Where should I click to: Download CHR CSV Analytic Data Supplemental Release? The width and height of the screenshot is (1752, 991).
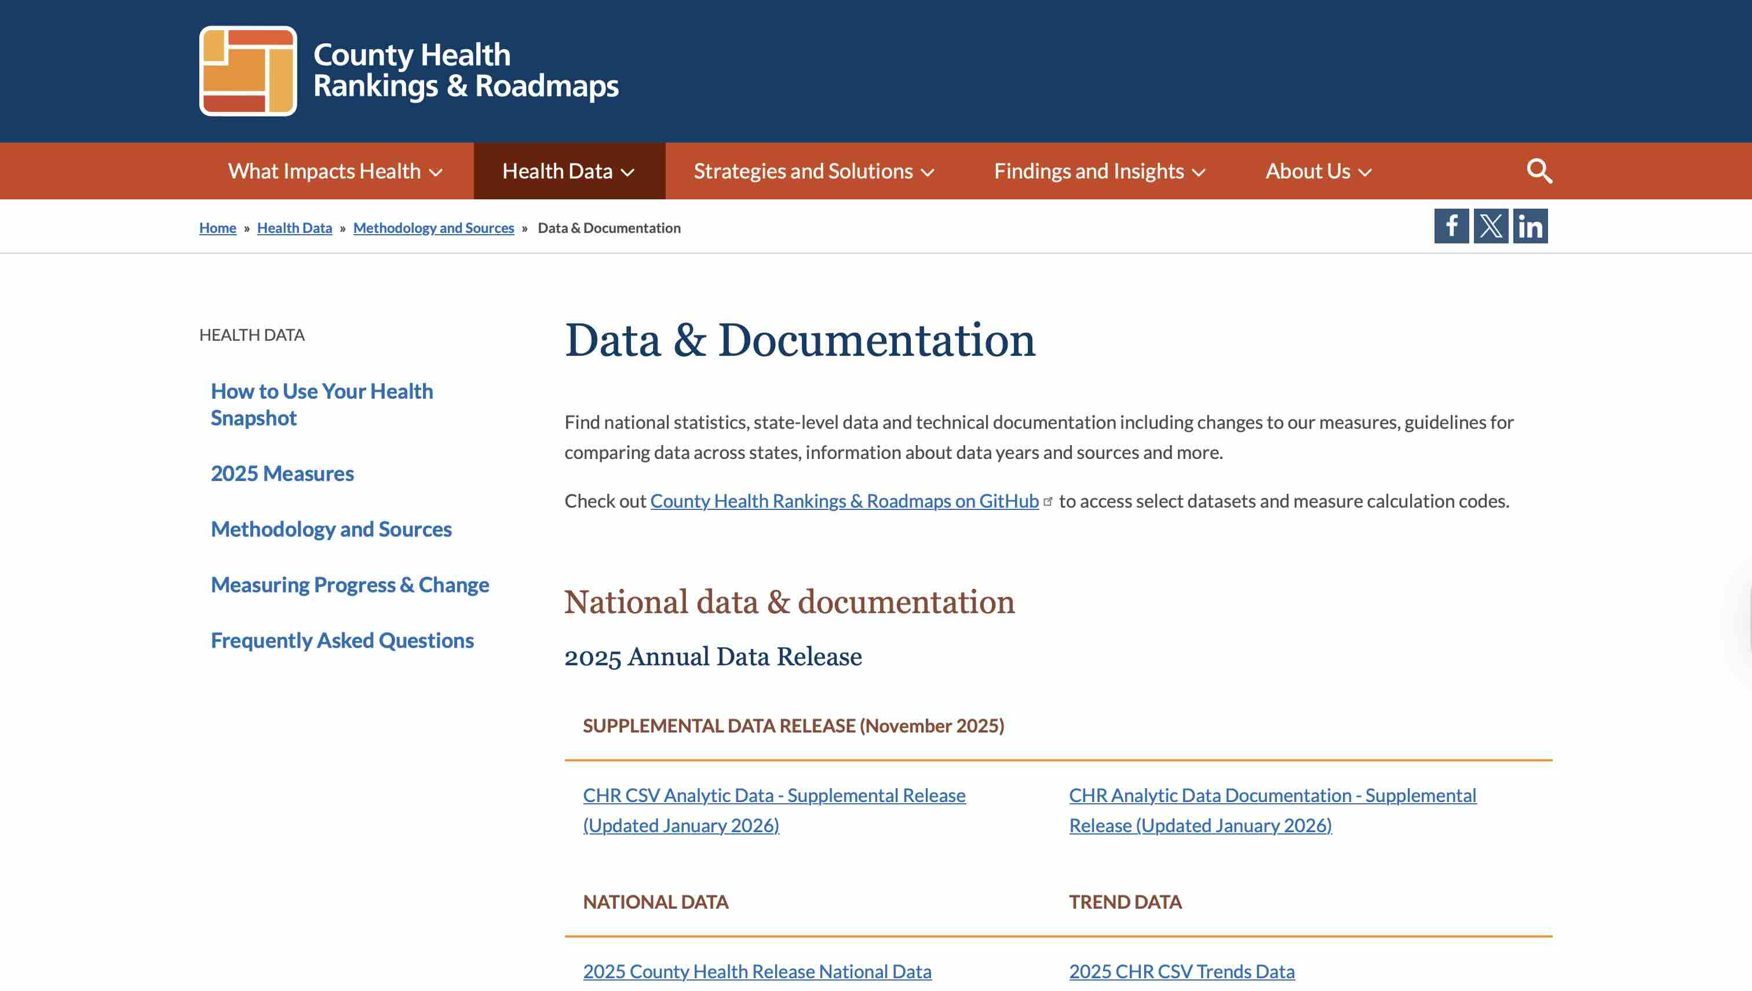(x=773, y=810)
